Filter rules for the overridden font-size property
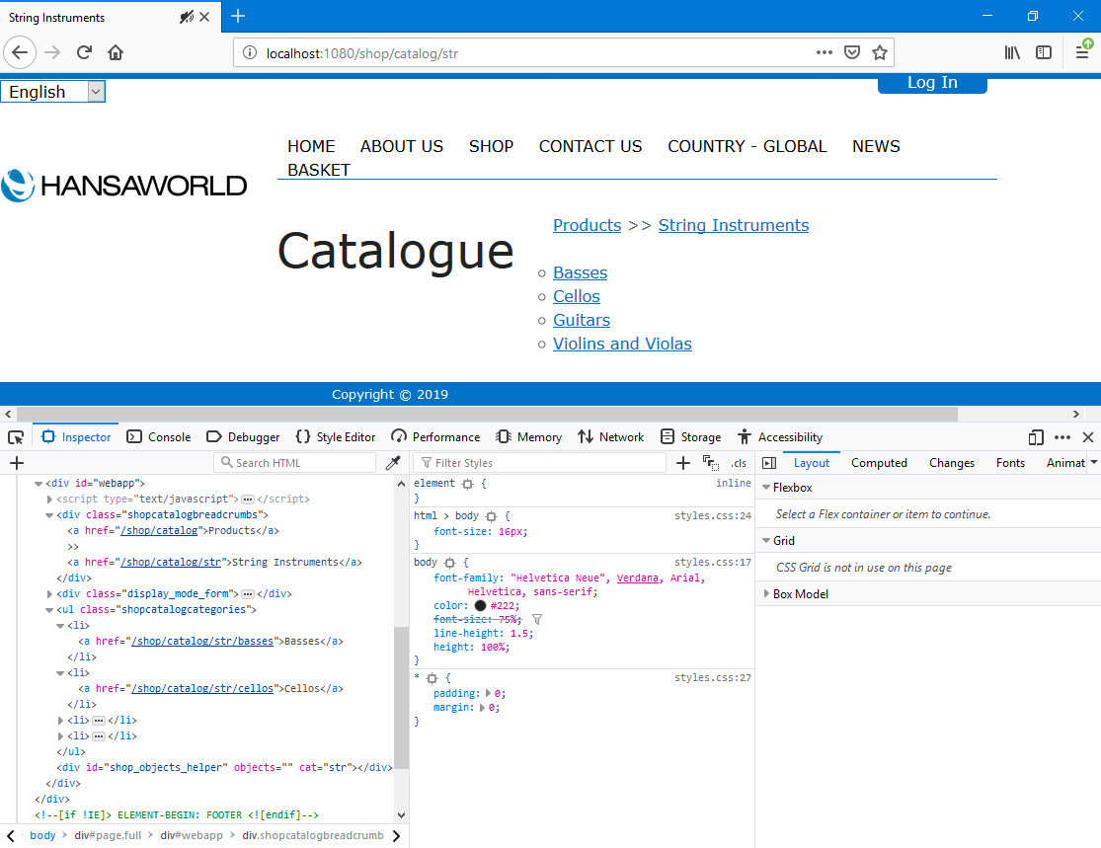The width and height of the screenshot is (1101, 848). pos(537,619)
